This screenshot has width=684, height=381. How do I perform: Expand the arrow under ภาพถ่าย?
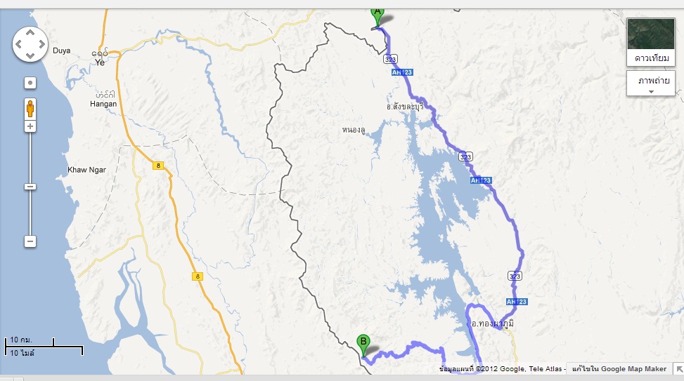coord(651,91)
